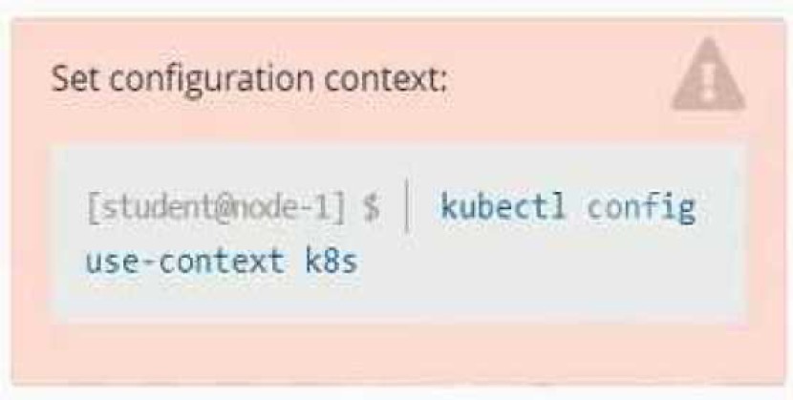
Task: Click empty area right of 'k8s'
Action: 547,262
